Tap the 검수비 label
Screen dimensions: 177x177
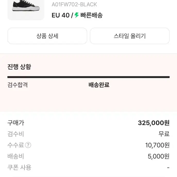[x=16, y=134]
